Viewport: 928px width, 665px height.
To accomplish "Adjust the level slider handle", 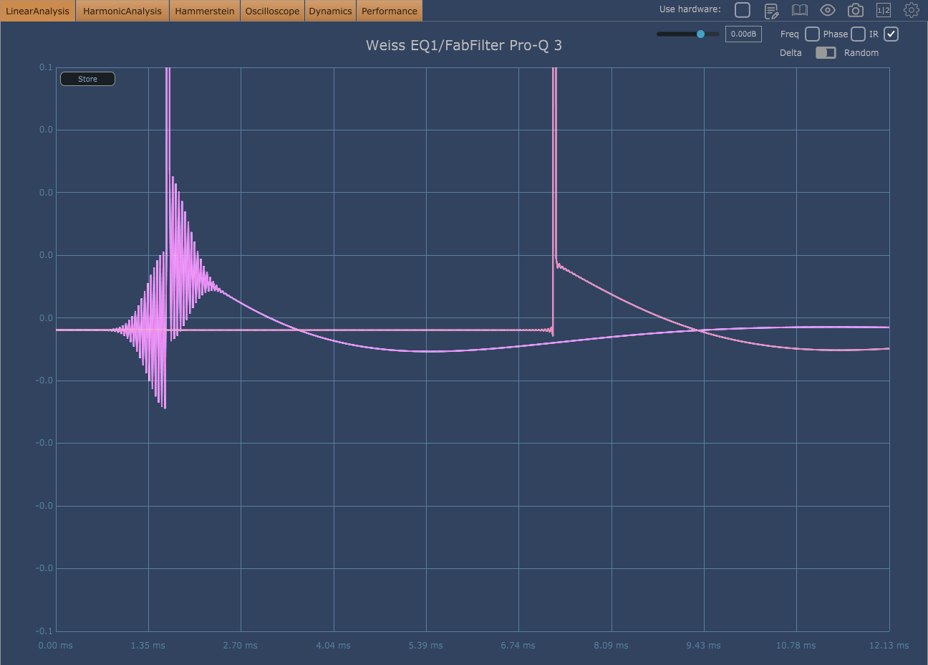I will click(700, 34).
